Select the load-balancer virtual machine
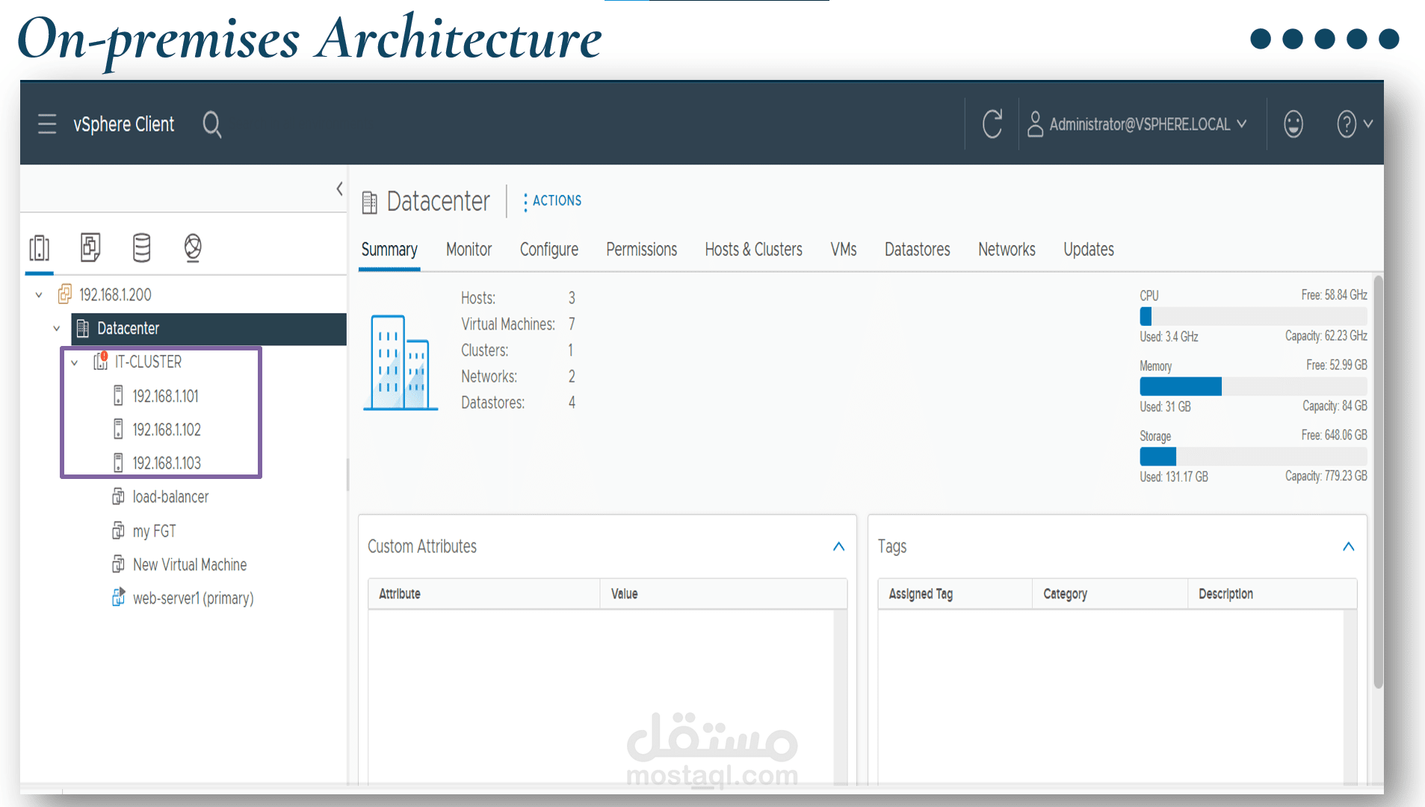Viewport: 1425px width, 807px height. (170, 497)
